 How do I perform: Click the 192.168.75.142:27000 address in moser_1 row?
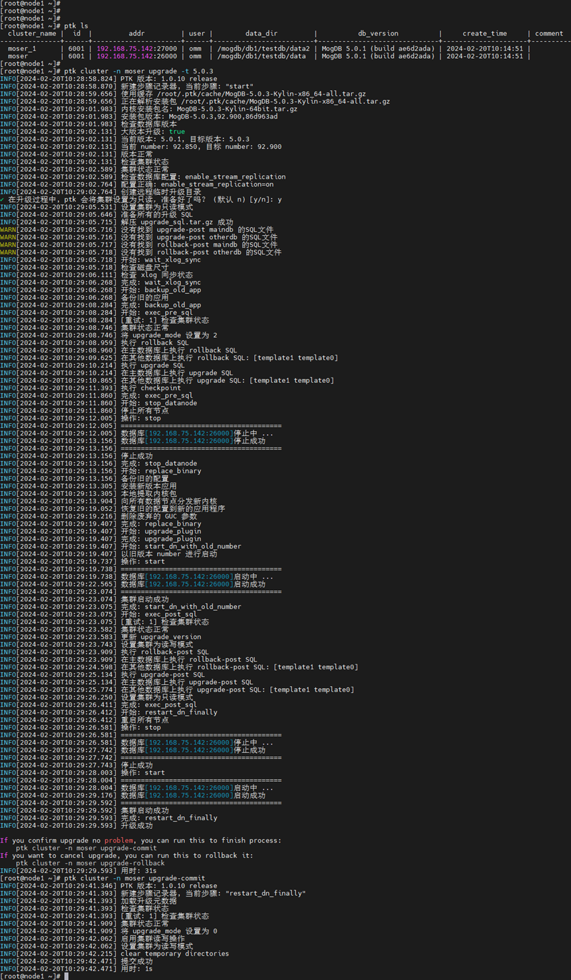[x=136, y=49]
